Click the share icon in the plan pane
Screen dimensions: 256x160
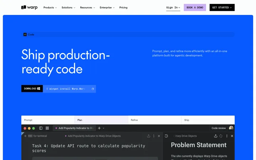[x=149, y=136]
